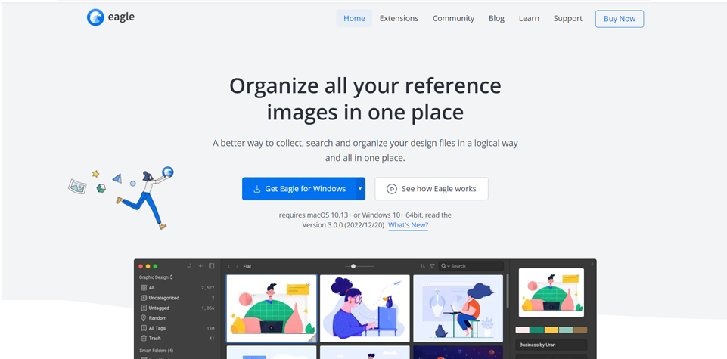The height and width of the screenshot is (359, 727).
Task: Select thumbnail of woman on stool with cat
Action: (x=458, y=308)
